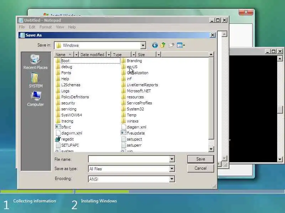285x213 pixels.
Task: Select the Microsoft.NET folder
Action: 136,91
